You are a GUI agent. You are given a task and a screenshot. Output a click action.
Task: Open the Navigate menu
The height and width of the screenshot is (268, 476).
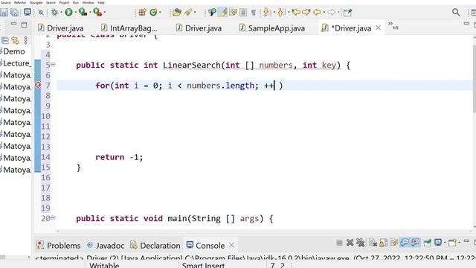coord(36,2)
